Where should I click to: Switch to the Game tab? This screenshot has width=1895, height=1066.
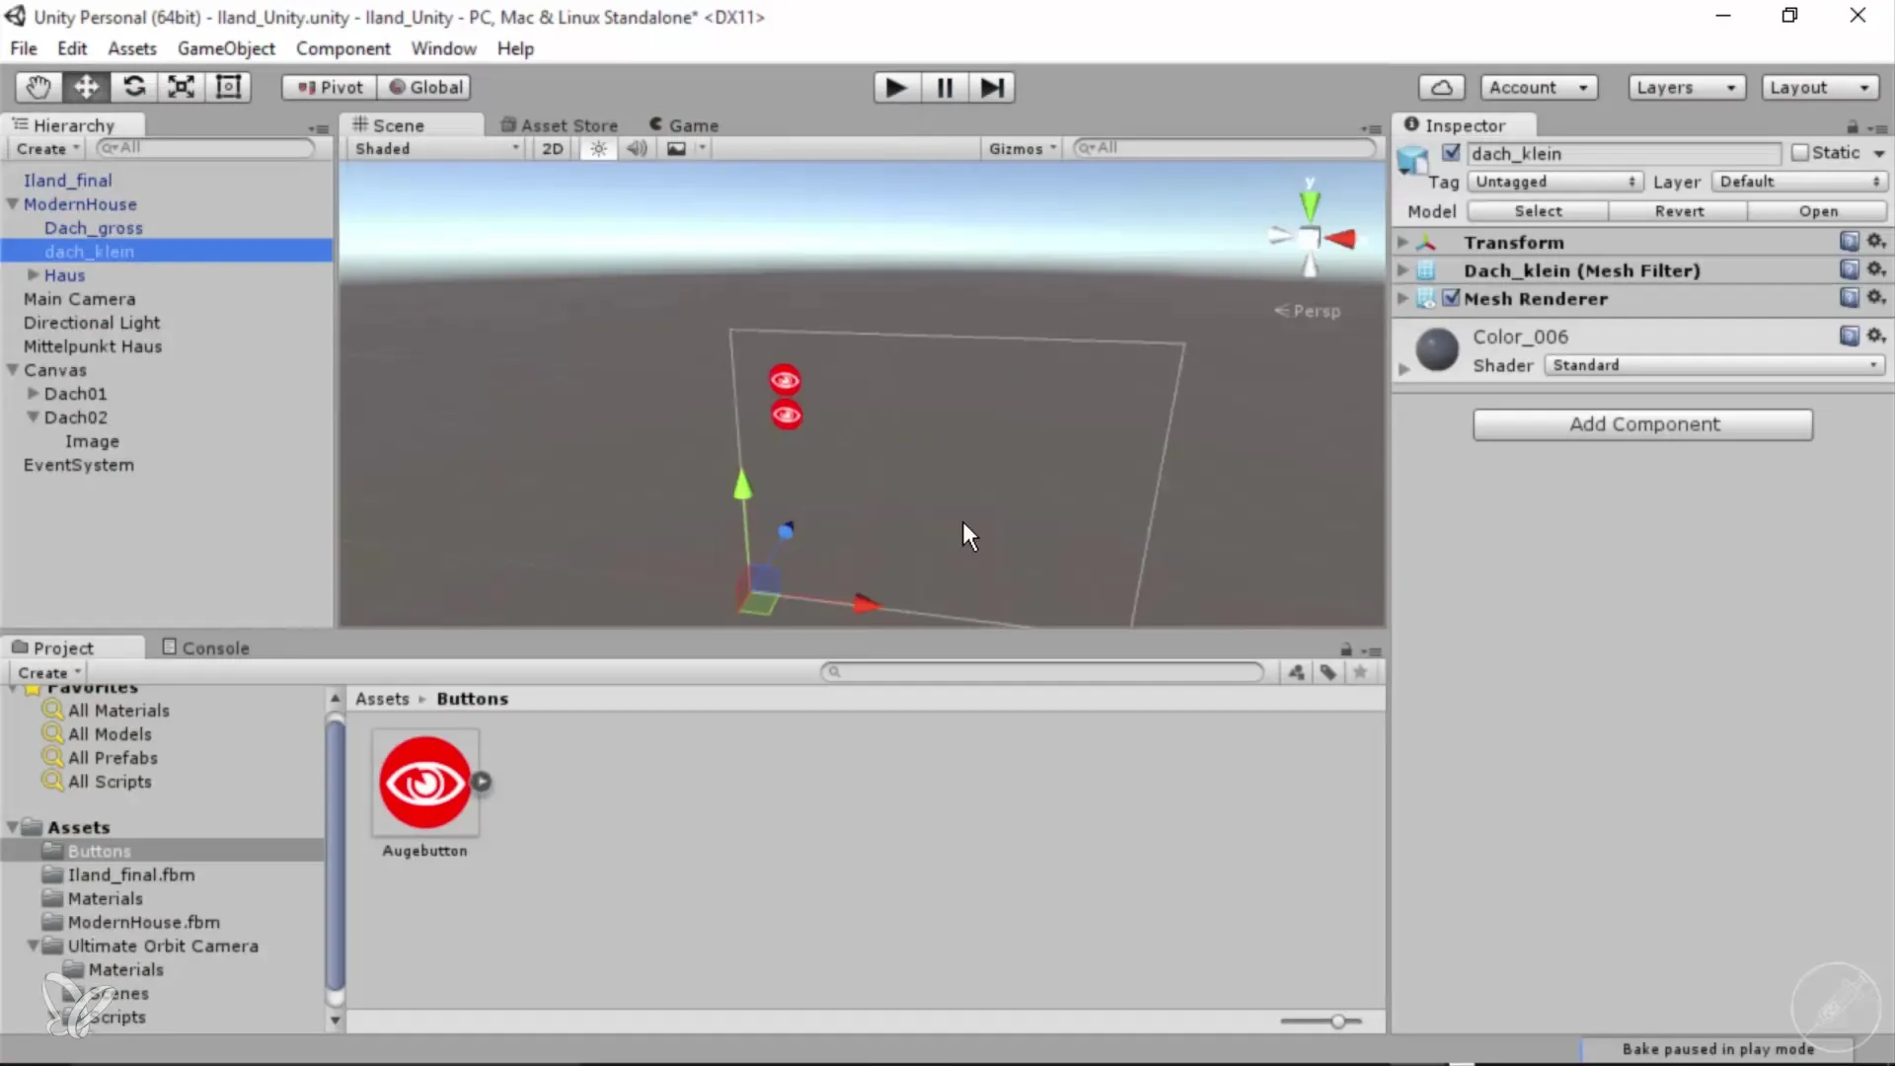pyautogui.click(x=684, y=125)
